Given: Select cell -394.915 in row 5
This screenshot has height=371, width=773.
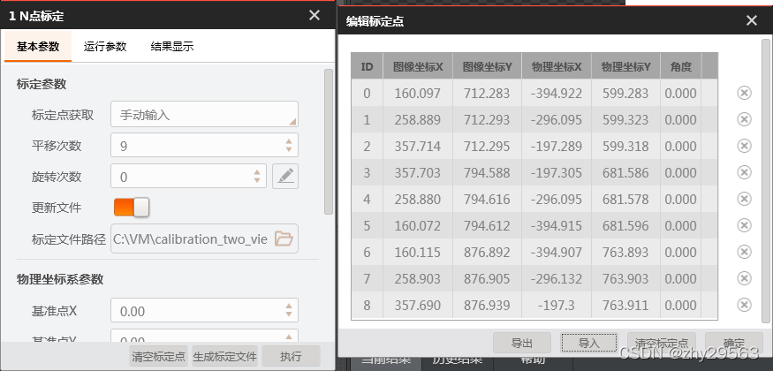Looking at the screenshot, I should (x=557, y=225).
